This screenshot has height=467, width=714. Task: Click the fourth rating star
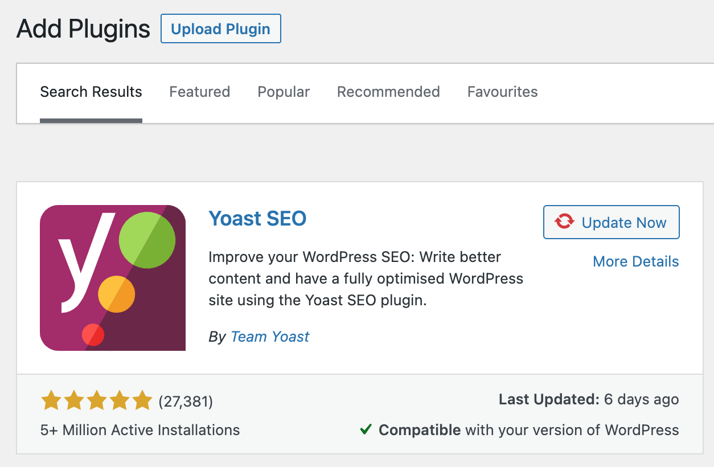120,401
